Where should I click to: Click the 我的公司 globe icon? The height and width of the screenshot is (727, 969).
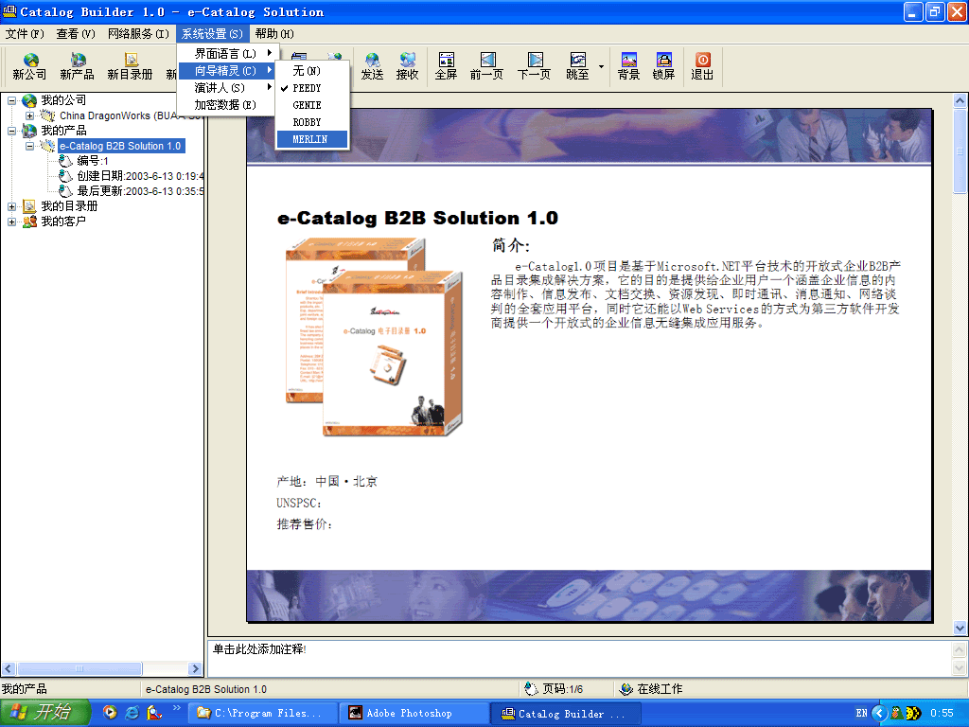pos(29,100)
